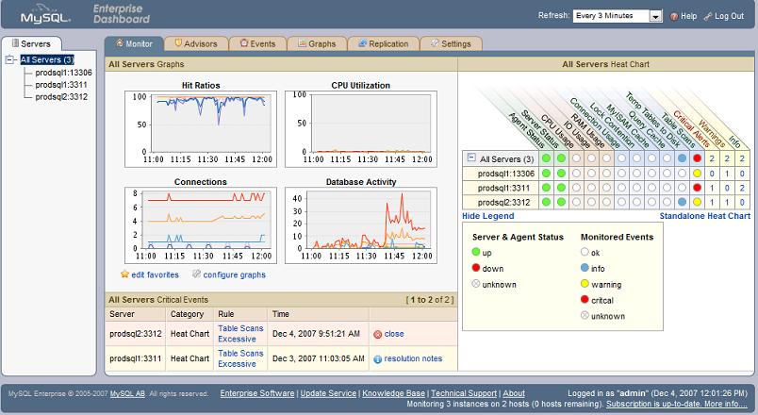Click the MySQL logo

(45, 14)
